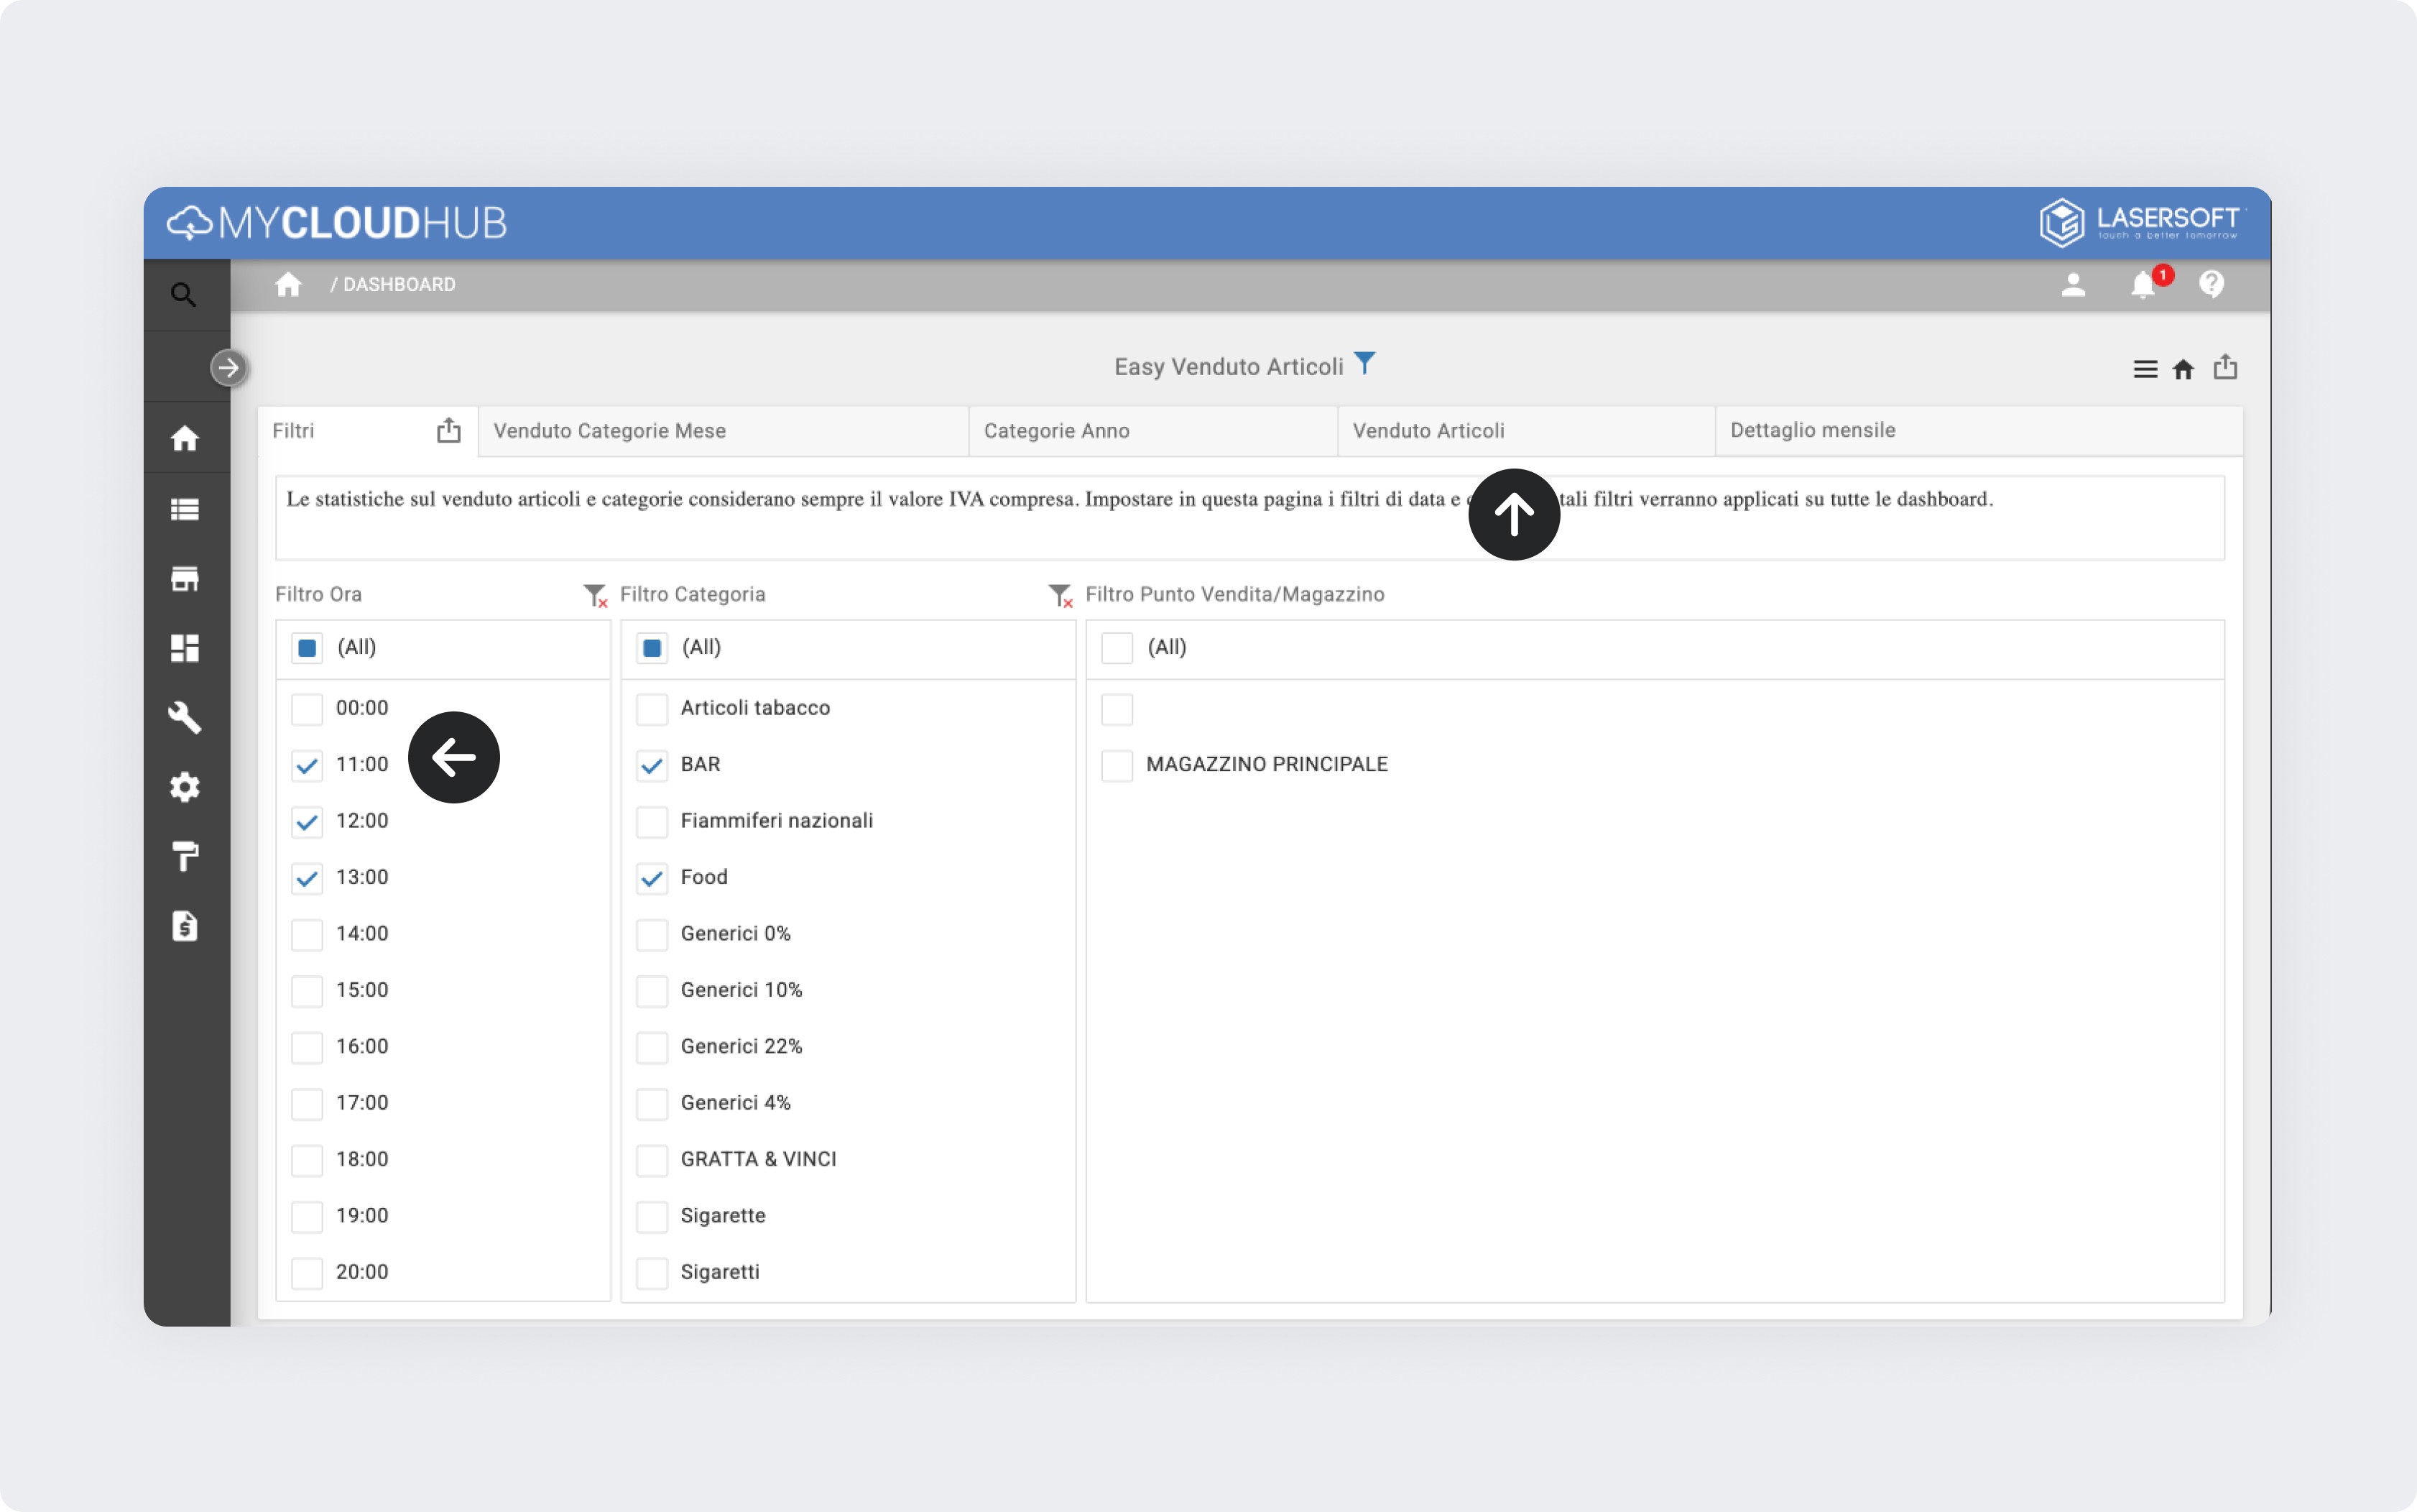Open the settings gear in sidebar
Image resolution: width=2417 pixels, height=1512 pixels.
(x=185, y=788)
